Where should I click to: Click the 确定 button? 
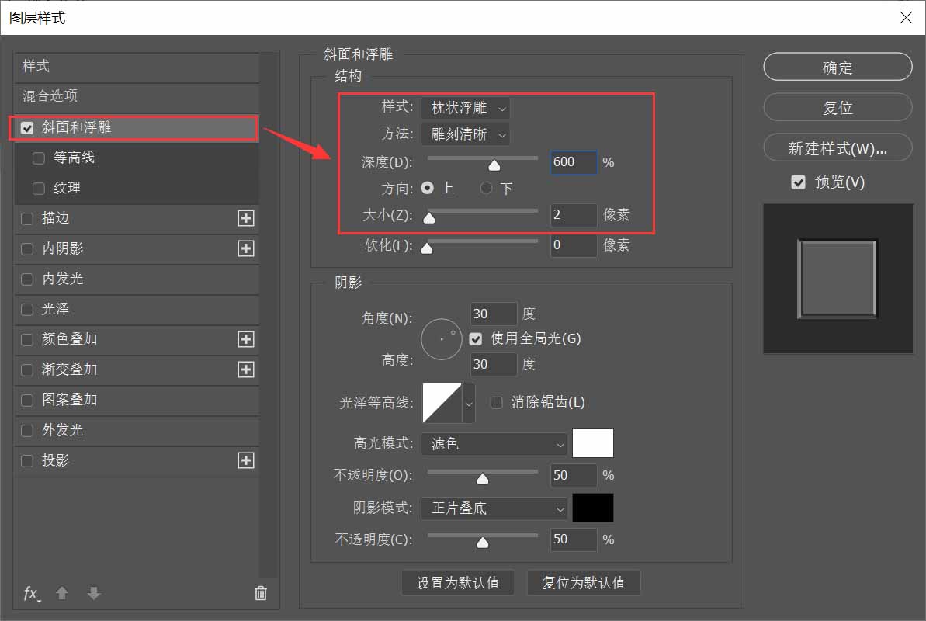click(x=838, y=67)
